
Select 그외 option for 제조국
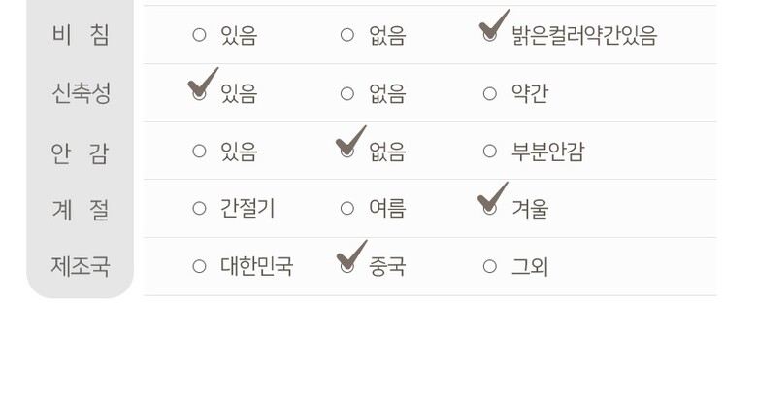click(490, 266)
